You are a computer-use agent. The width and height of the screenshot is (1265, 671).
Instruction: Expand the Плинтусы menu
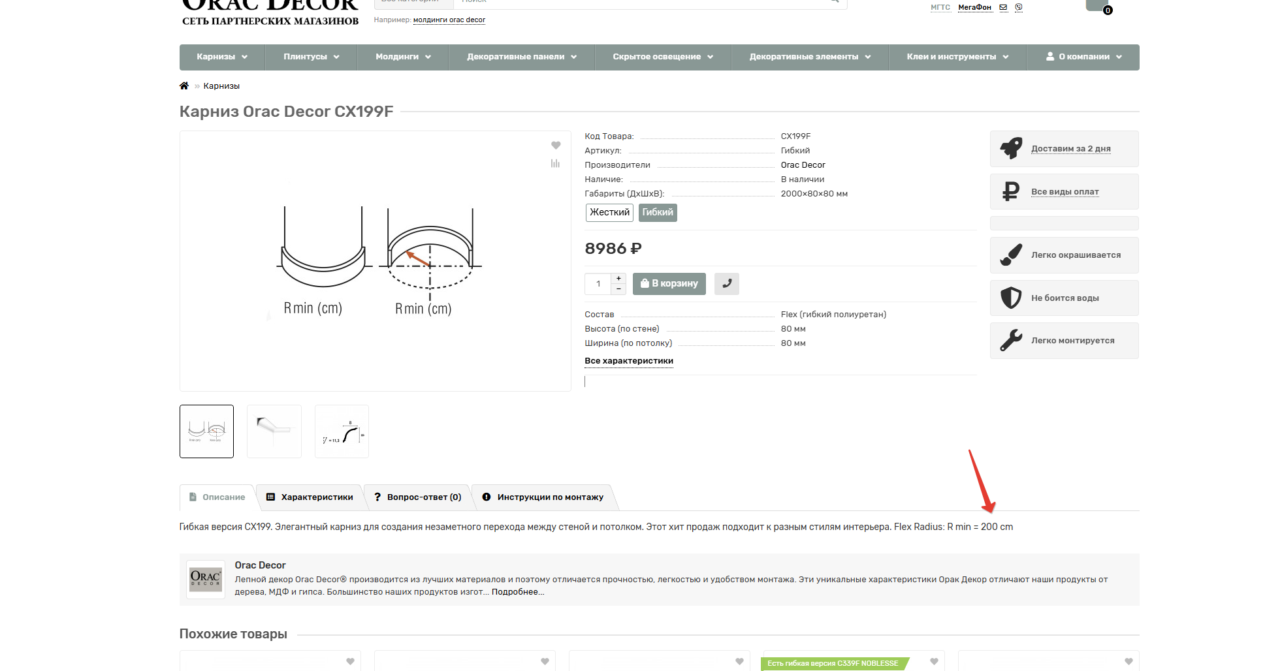click(x=312, y=57)
